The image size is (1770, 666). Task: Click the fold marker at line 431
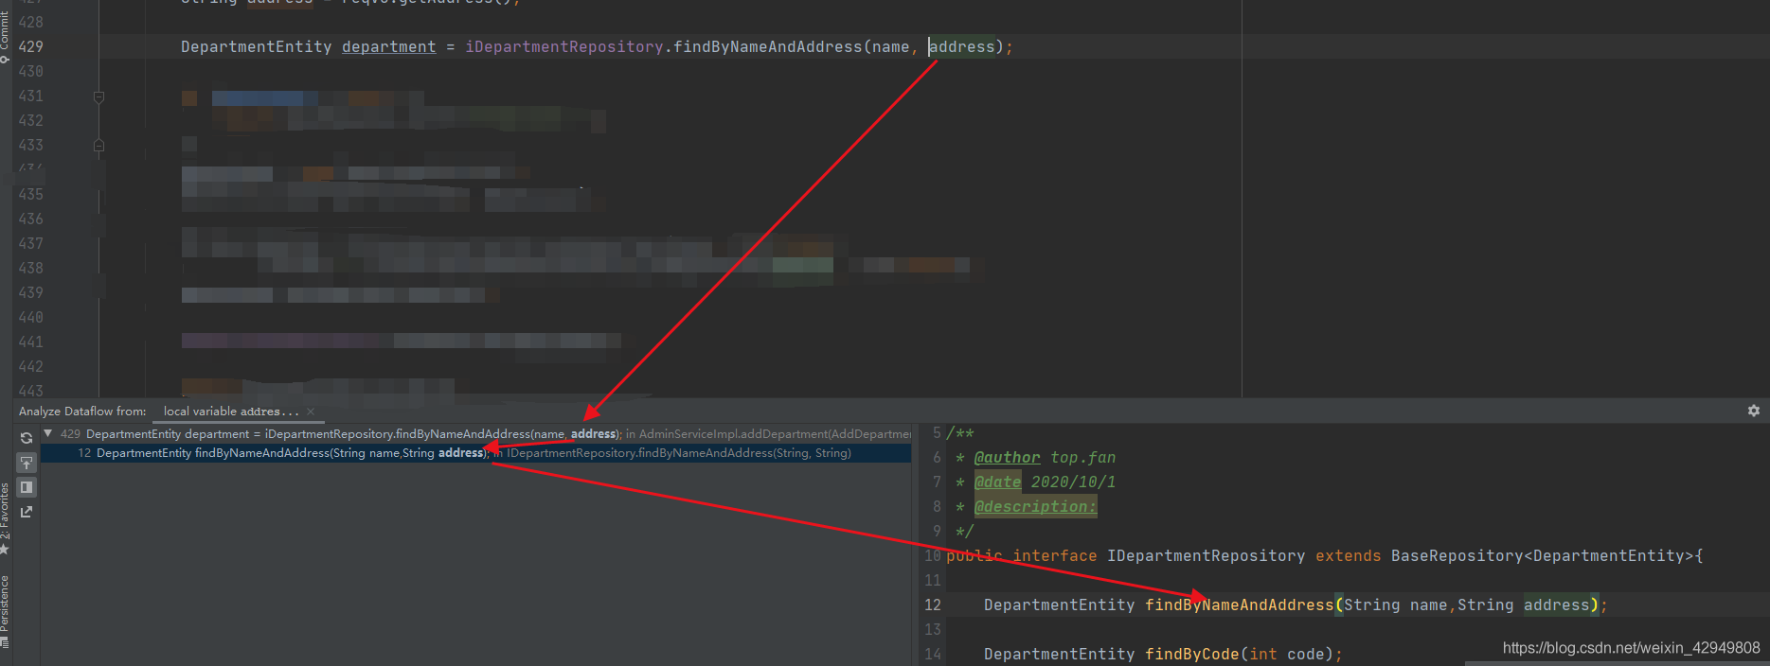click(x=98, y=96)
